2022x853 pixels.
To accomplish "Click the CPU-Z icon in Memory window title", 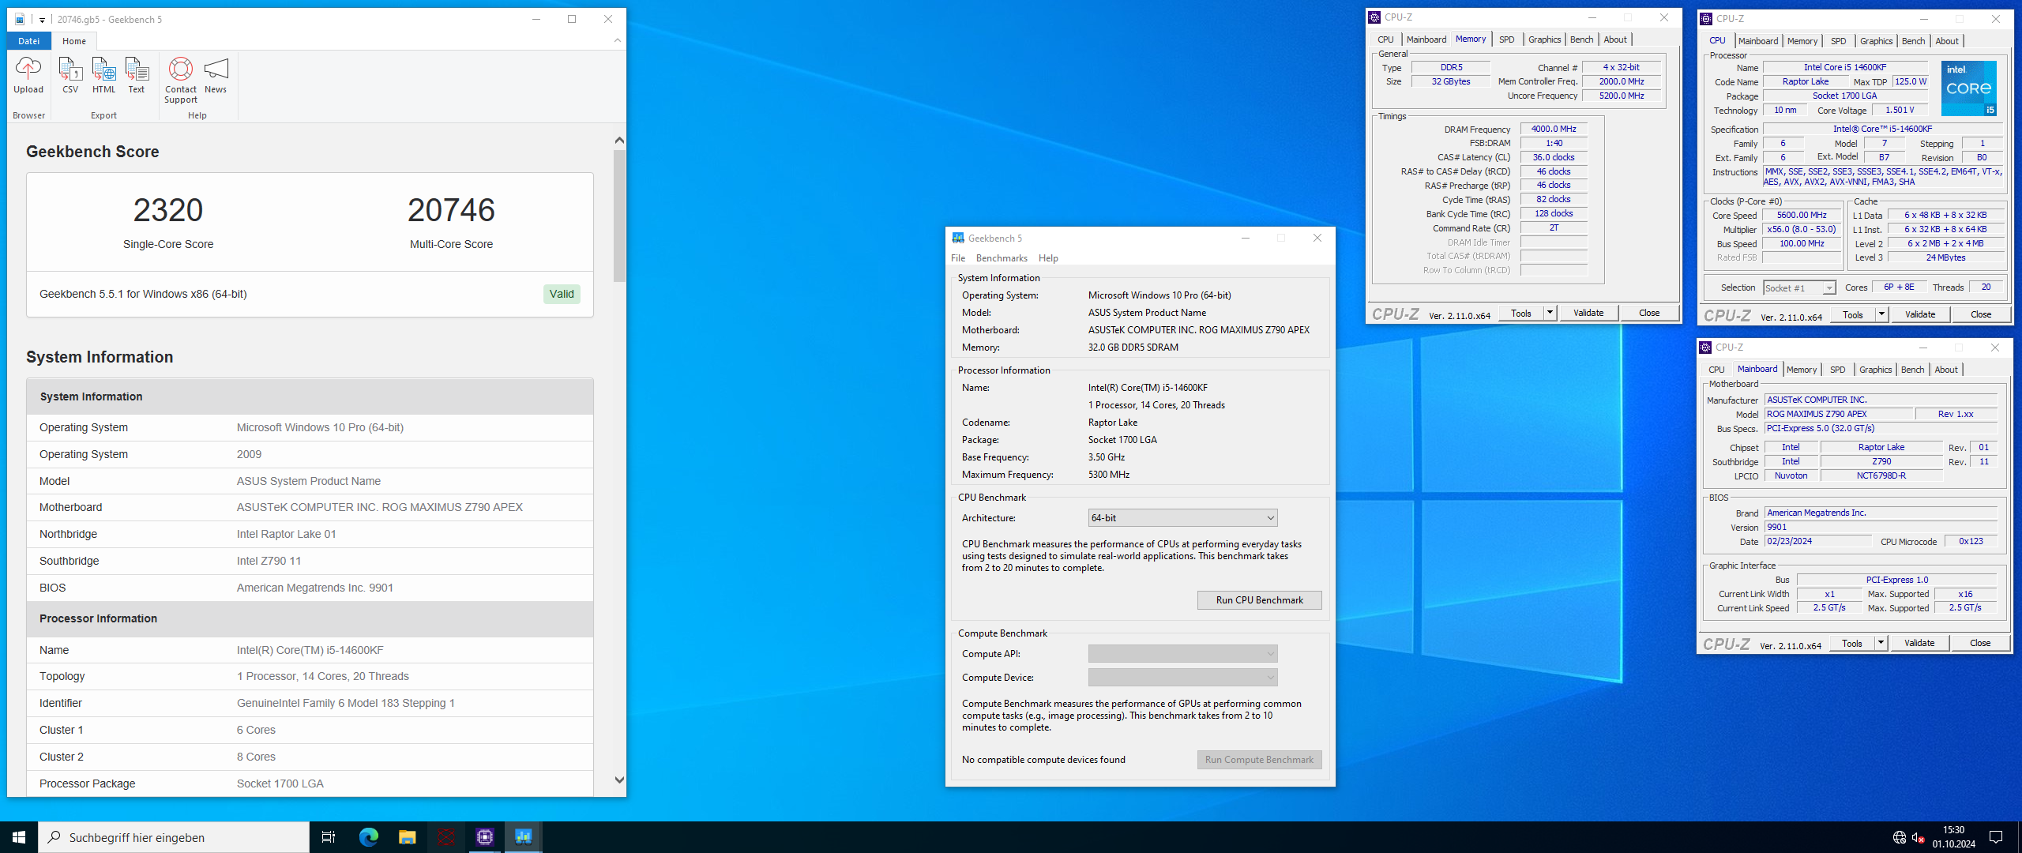I will point(1375,17).
